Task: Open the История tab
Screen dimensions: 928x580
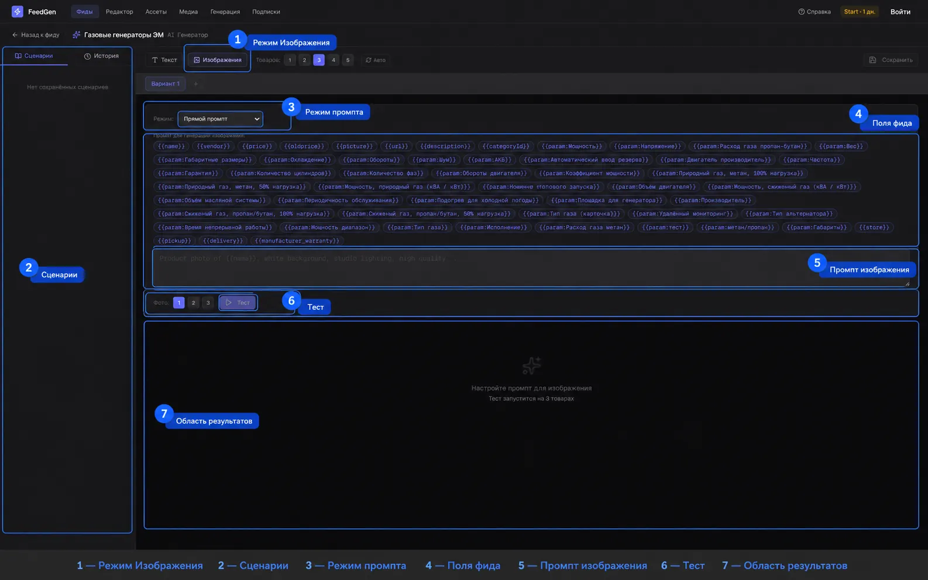Action: (x=101, y=56)
